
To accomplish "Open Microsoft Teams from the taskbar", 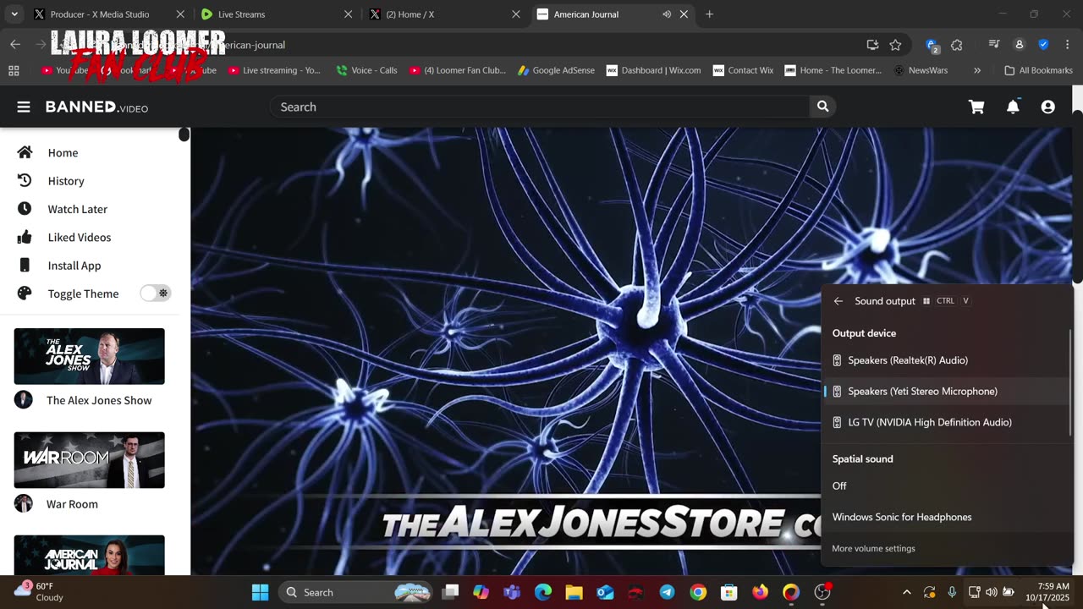I will tap(512, 592).
